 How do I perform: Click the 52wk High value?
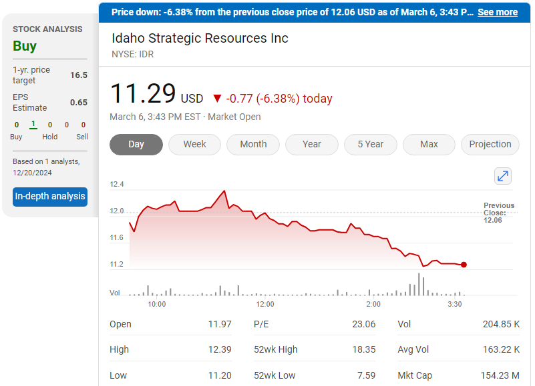pyautogui.click(x=364, y=349)
